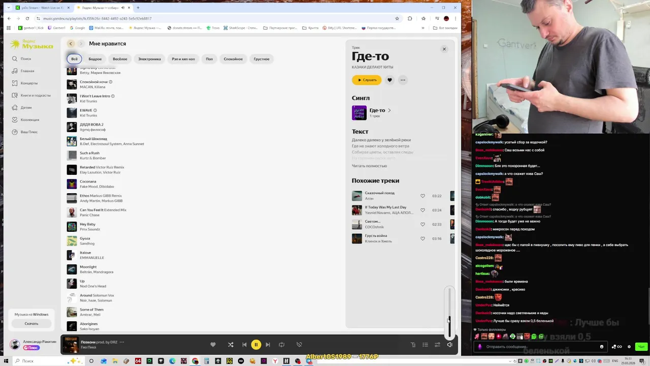Reload the page in Chrome
The width and height of the screenshot is (650, 366).
point(27,18)
